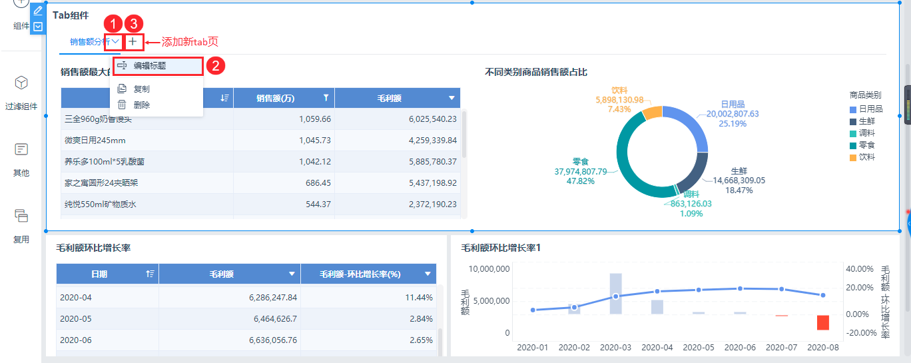Viewport: 911px width, 363px height.
Task: Toggle the 调料 legend swatch
Action: (x=854, y=133)
